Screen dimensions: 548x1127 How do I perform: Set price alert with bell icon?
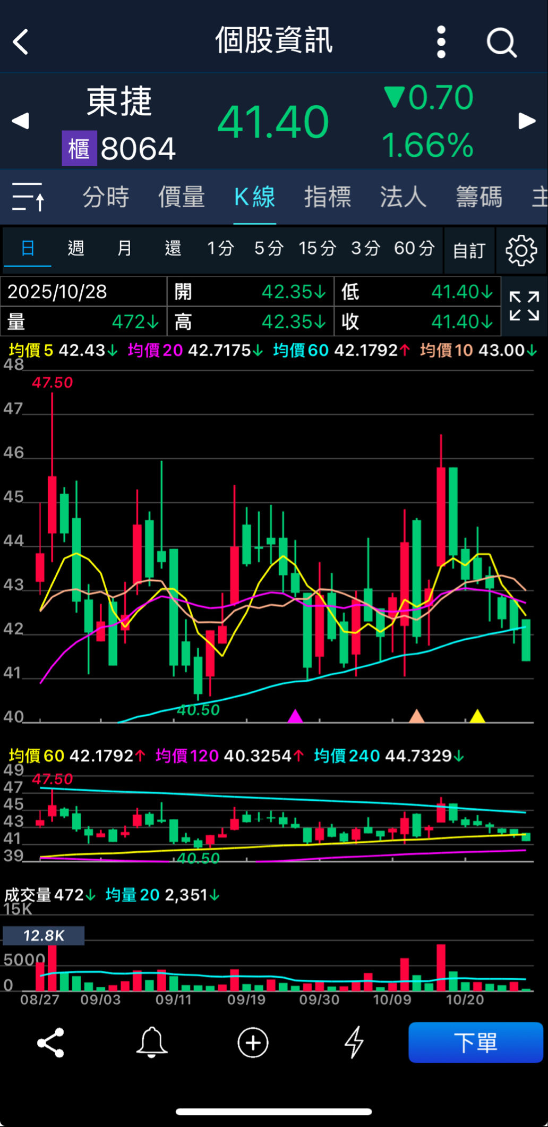[x=152, y=1042]
